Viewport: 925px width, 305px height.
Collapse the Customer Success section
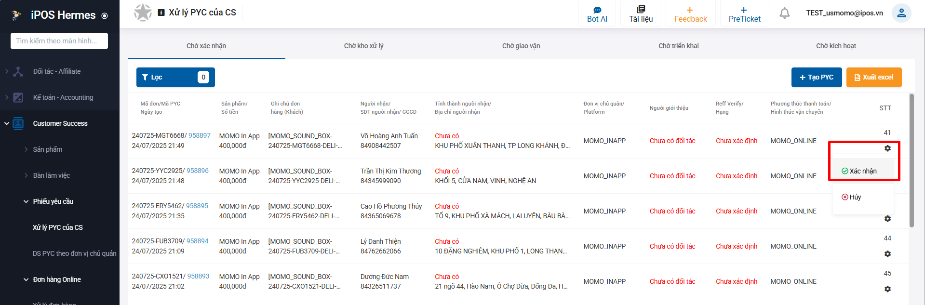click(x=7, y=123)
